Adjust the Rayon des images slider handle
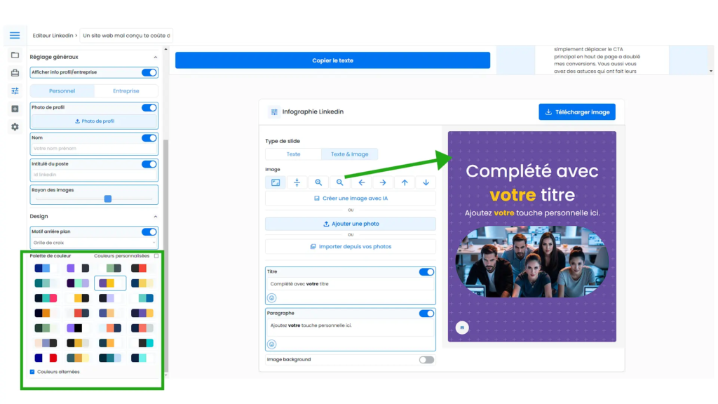 [x=108, y=198]
